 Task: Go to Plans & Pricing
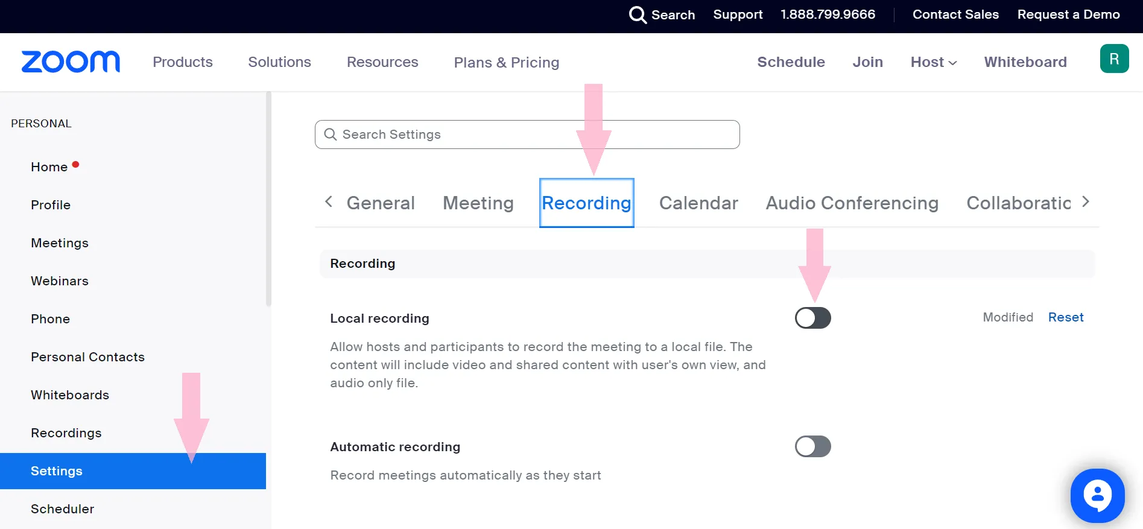point(507,63)
